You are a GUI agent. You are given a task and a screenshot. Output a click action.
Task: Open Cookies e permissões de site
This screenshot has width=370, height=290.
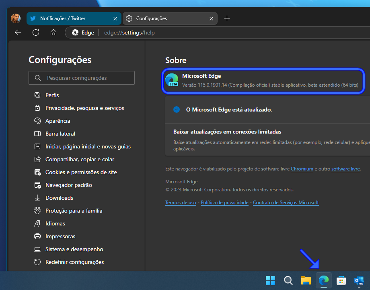pos(81,172)
